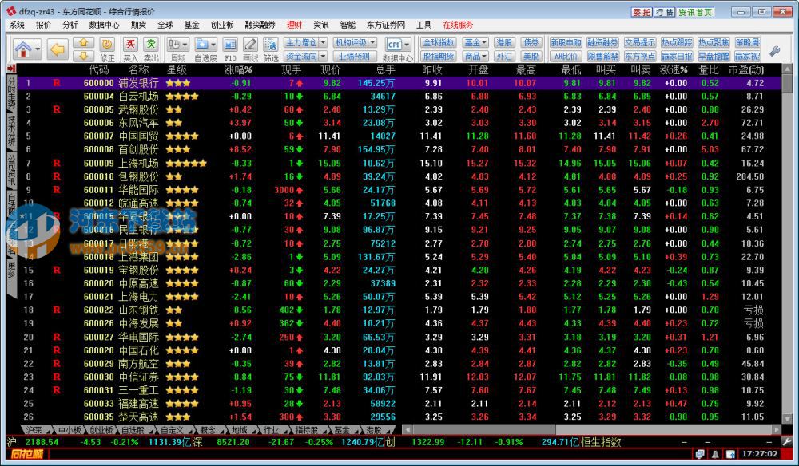Click the green 卖出 sell icon
This screenshot has width=799, height=466.
click(151, 45)
